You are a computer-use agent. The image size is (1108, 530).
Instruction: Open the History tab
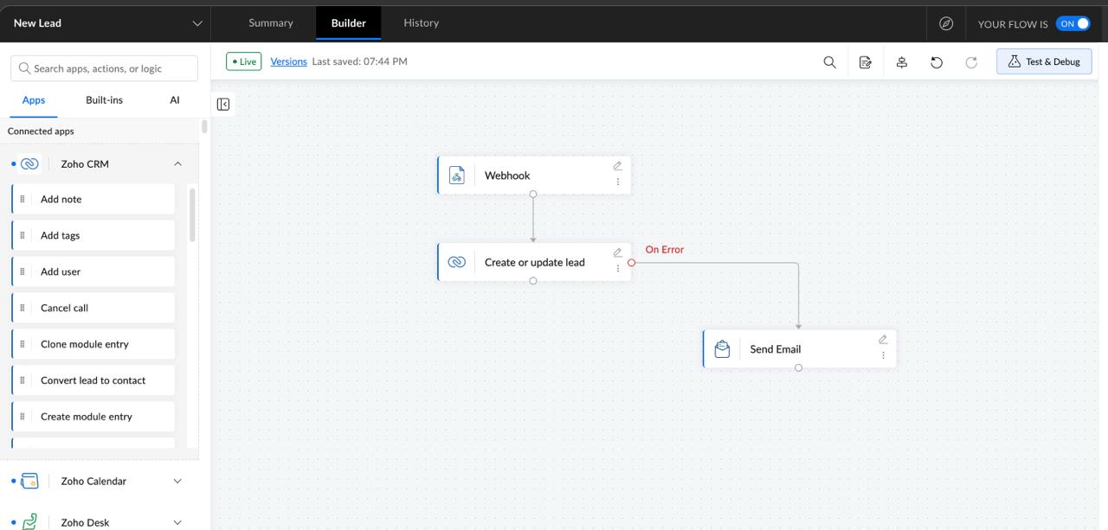421,22
